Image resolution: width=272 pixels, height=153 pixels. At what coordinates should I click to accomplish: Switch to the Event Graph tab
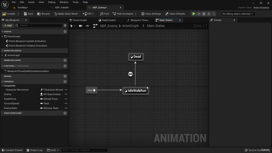point(80,20)
